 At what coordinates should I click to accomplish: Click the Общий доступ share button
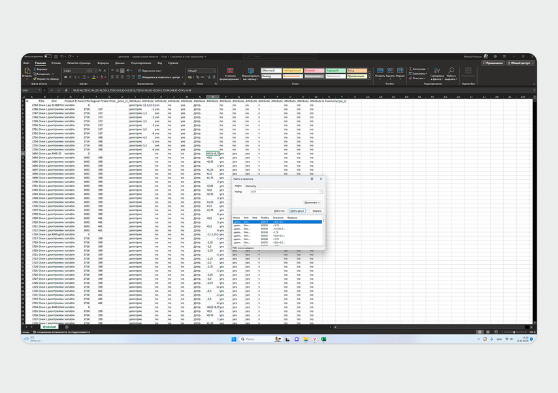tap(521, 63)
